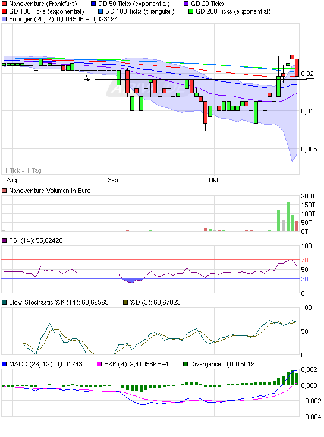Click the magenta EXP (9) legend swatch
This screenshot has width=324, height=437.
(x=99, y=364)
